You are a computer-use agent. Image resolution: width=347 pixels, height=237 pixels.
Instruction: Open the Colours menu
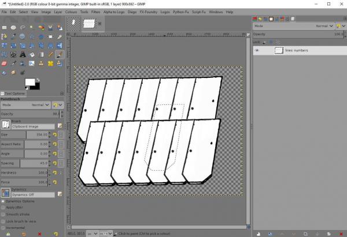pos(71,12)
